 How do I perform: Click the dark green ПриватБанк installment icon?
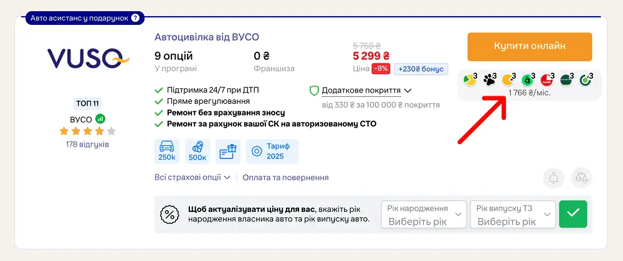(x=566, y=80)
